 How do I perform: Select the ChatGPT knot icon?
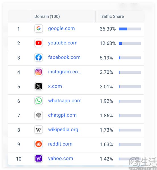[39, 115]
